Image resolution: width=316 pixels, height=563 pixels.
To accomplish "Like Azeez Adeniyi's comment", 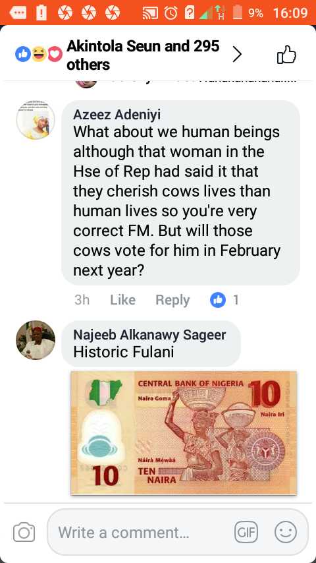I will (122, 300).
